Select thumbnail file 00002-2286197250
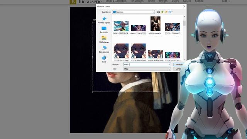 coord(138,30)
